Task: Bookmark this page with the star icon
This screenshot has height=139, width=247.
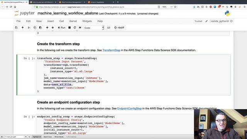Action: click(175, 7)
